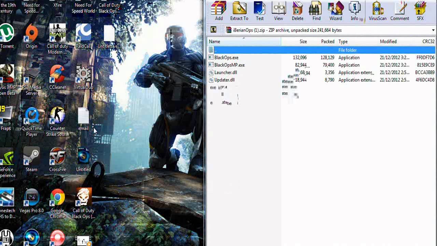
Task: Sort files by the Name column
Action: coord(244,41)
